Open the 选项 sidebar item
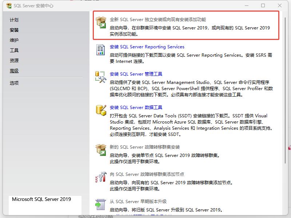291x218 pixels. click(x=14, y=83)
